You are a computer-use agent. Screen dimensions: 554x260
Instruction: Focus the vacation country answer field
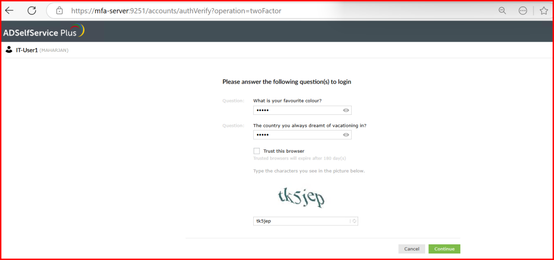click(x=302, y=134)
